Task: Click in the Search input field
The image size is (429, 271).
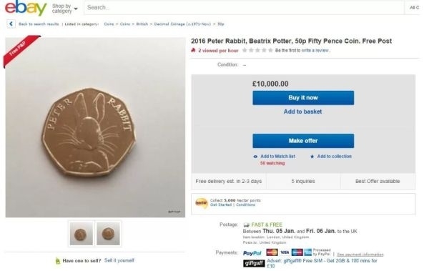Action: point(244,8)
